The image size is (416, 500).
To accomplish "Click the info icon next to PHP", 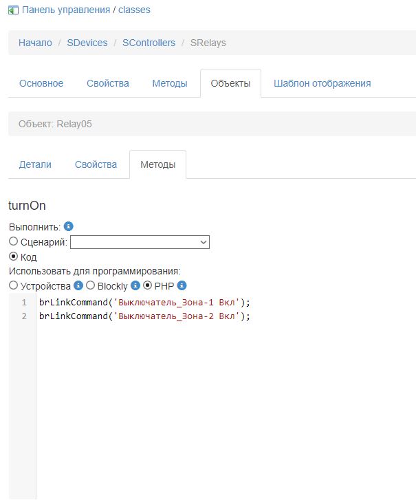I will [x=182, y=285].
